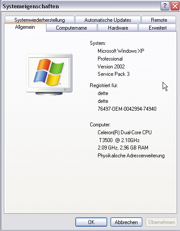This screenshot has height=231, width=180.
Task: Click the Windows XP logo monitor image
Action: (x=49, y=75)
